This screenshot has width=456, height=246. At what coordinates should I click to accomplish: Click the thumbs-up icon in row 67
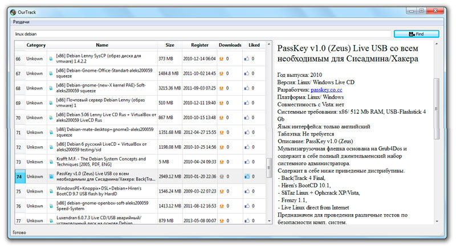tap(247, 73)
